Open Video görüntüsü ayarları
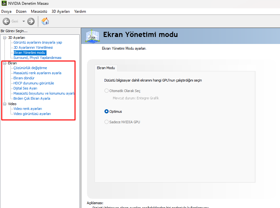280x208 pixels. pos(32,114)
